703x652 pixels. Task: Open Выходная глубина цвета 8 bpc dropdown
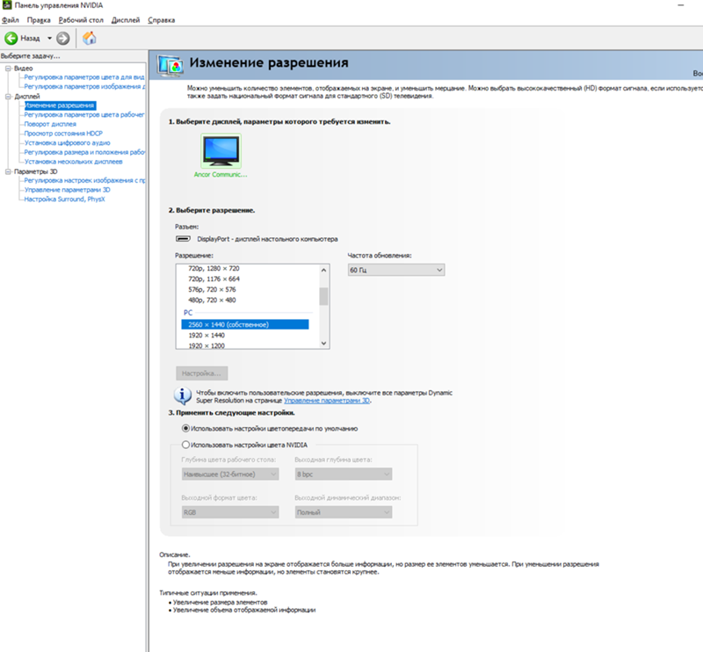click(x=344, y=475)
